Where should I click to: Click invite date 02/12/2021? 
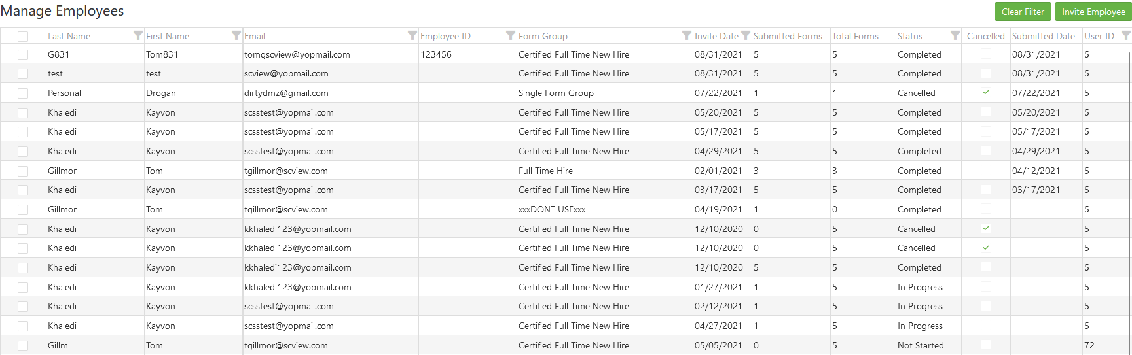click(718, 306)
